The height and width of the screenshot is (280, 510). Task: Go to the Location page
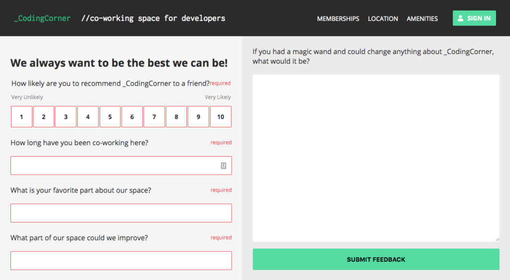click(383, 18)
